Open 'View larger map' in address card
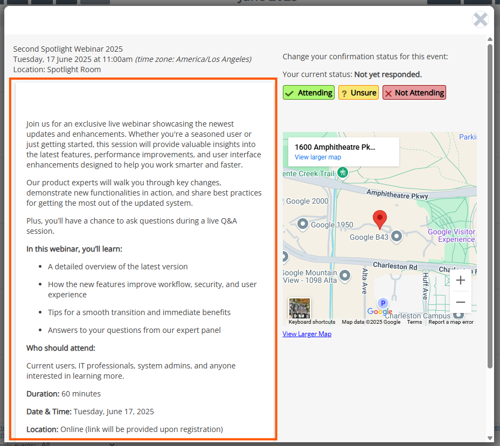 coord(317,157)
